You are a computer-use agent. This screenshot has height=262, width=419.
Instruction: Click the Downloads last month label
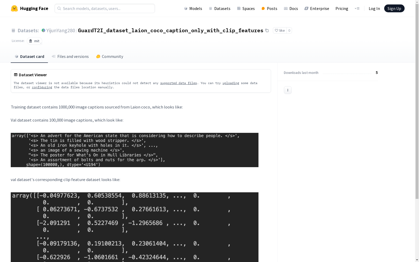[x=301, y=73]
